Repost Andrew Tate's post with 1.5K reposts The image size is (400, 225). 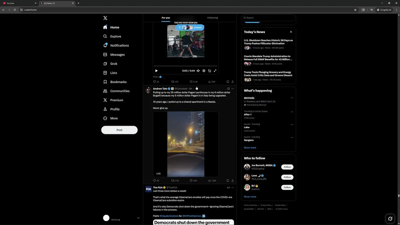(x=175, y=181)
